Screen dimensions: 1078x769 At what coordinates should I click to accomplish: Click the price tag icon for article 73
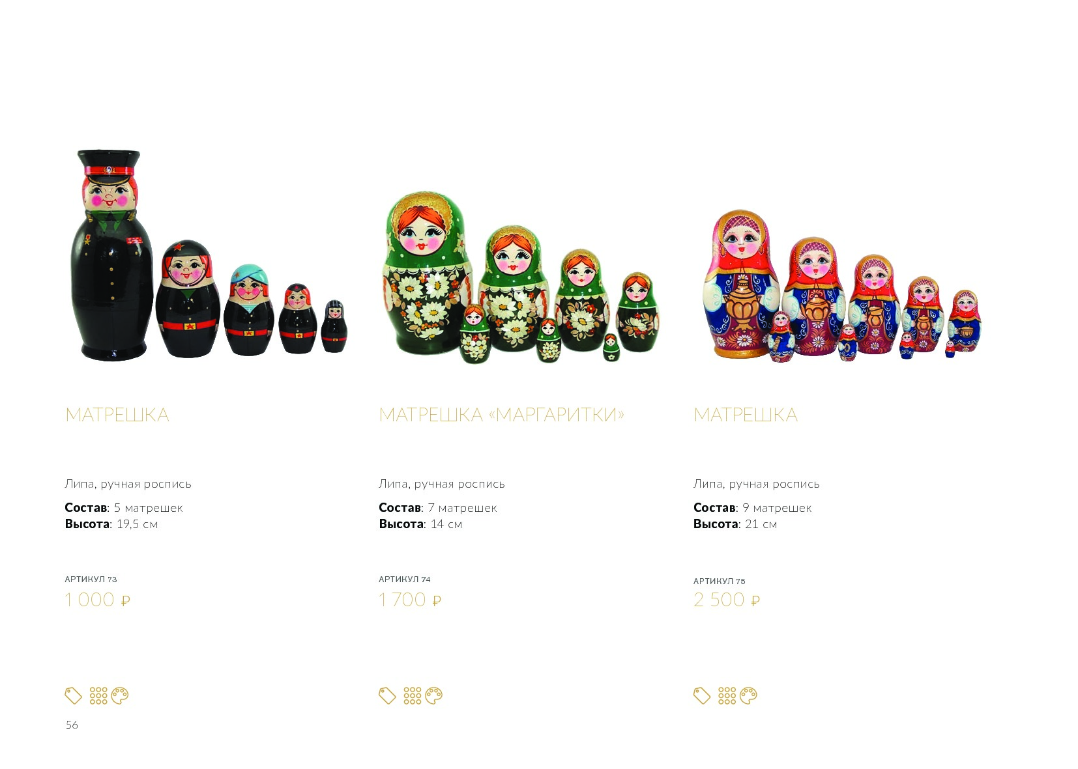pyautogui.click(x=73, y=695)
